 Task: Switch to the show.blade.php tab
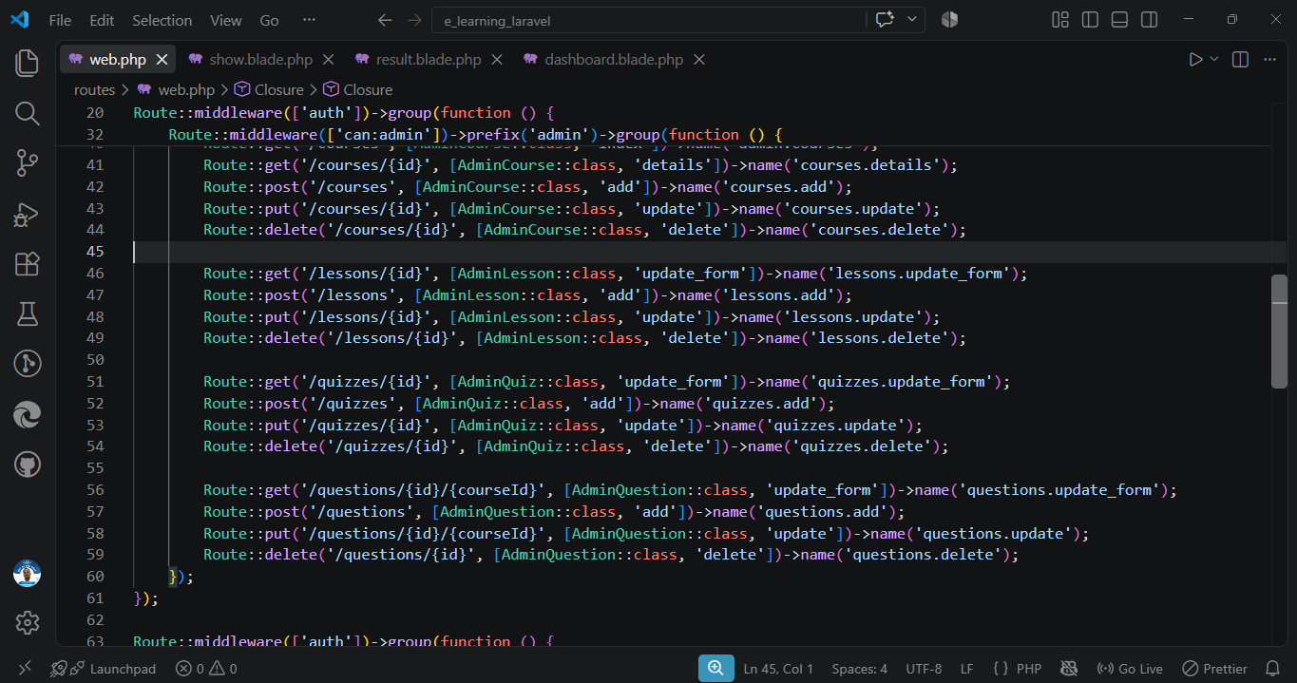click(x=260, y=59)
